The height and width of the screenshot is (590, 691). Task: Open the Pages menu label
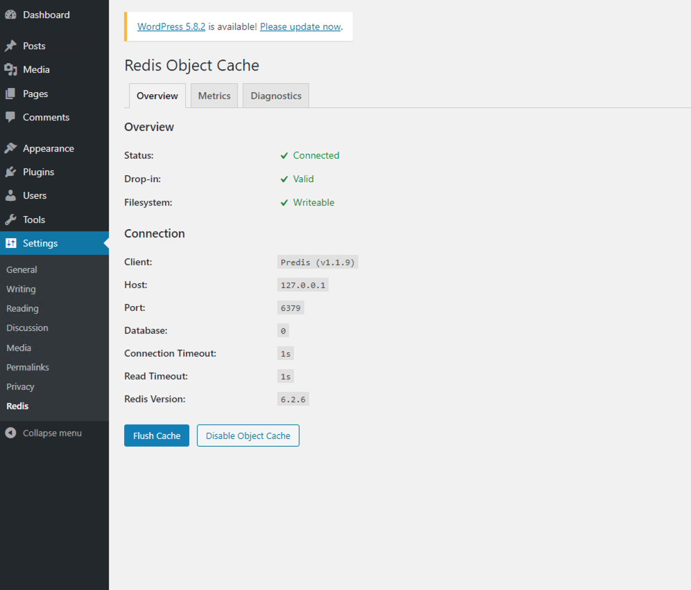[x=35, y=93]
